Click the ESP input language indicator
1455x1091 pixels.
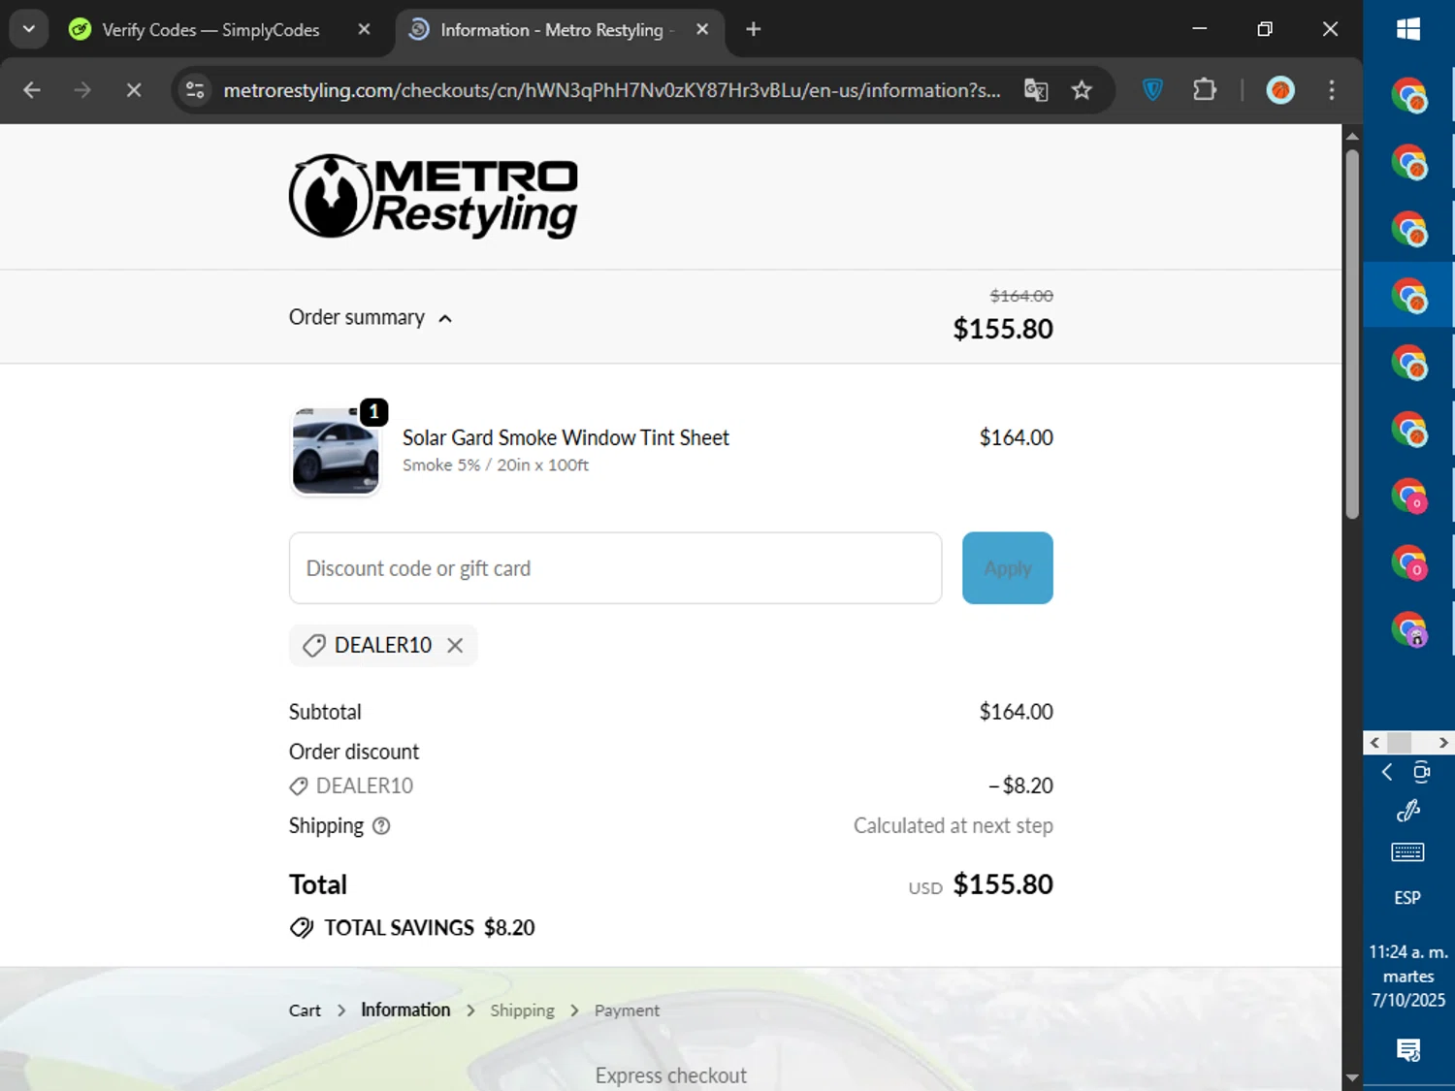(1407, 898)
